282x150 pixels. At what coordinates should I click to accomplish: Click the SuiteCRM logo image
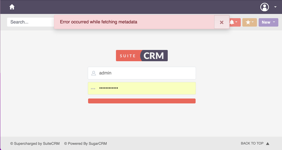[x=142, y=55]
